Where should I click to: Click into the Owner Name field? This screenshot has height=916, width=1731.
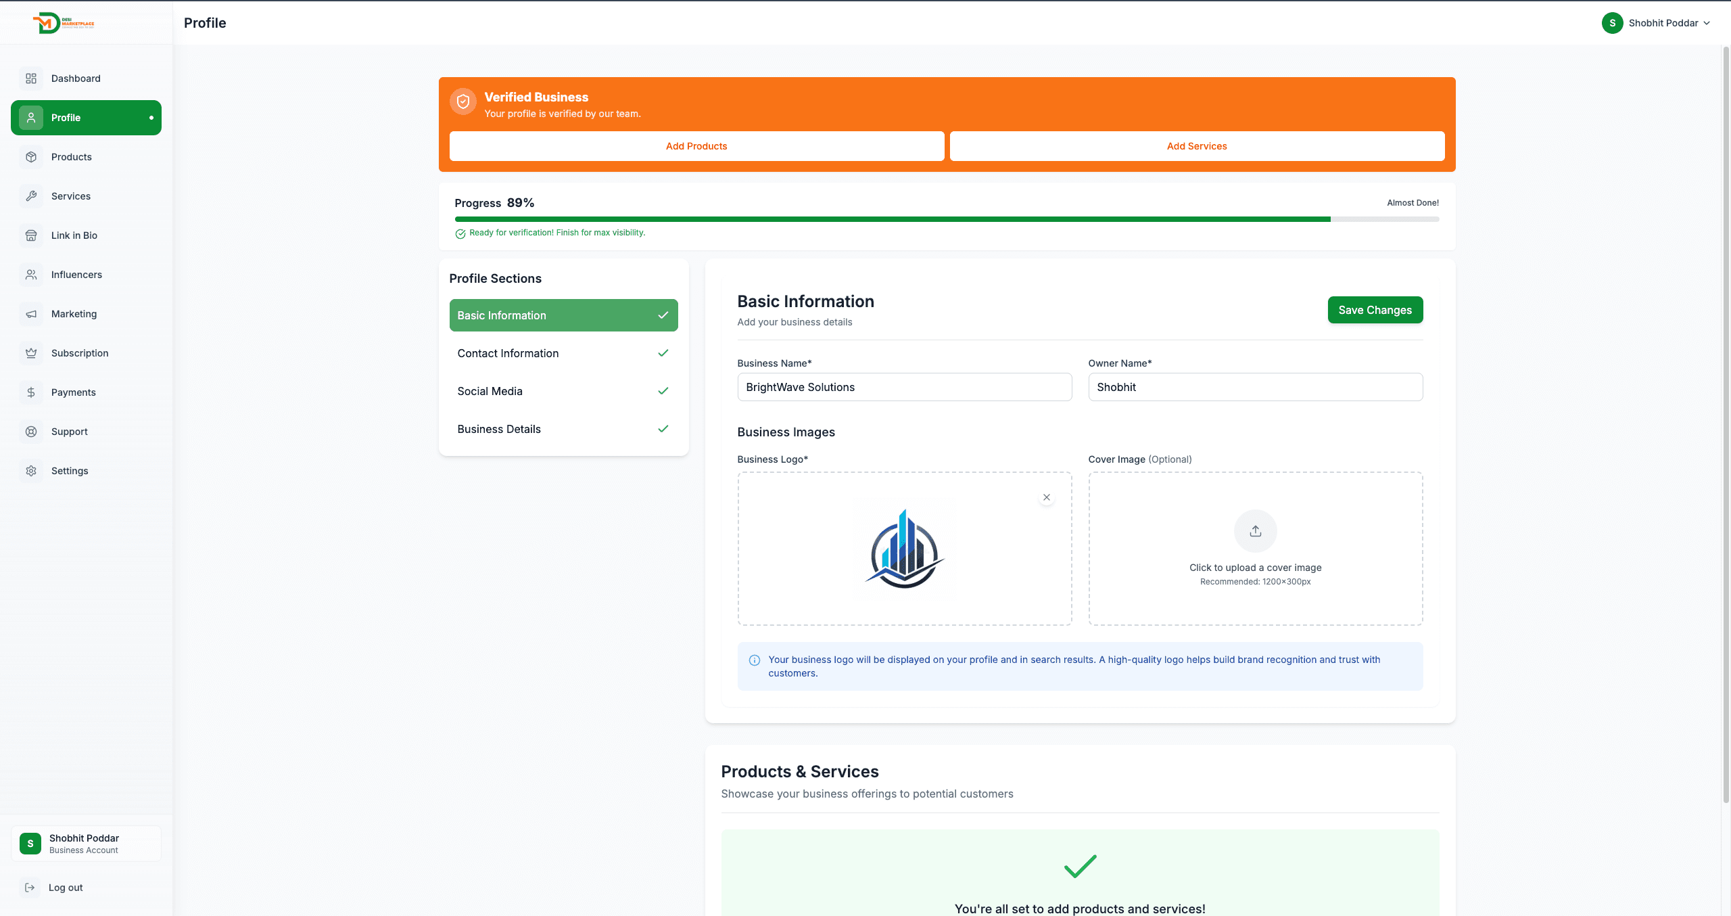pyautogui.click(x=1256, y=387)
